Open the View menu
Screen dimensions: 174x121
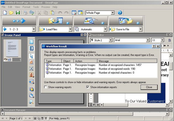[x=17, y=7]
